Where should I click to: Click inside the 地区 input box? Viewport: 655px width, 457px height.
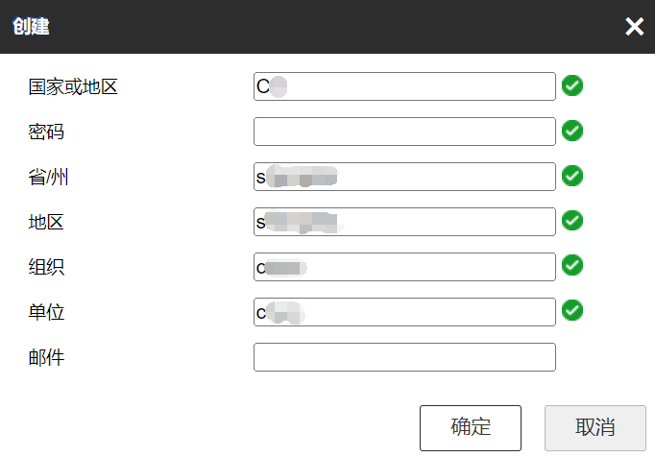click(x=404, y=222)
